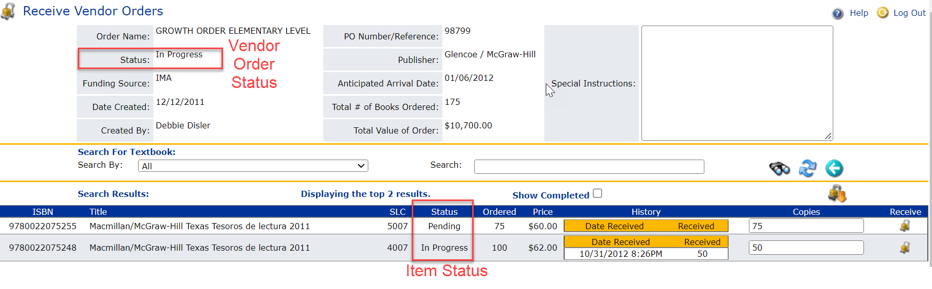932x289 pixels.
Task: Click the Copies field containing 75
Action: coord(806,226)
